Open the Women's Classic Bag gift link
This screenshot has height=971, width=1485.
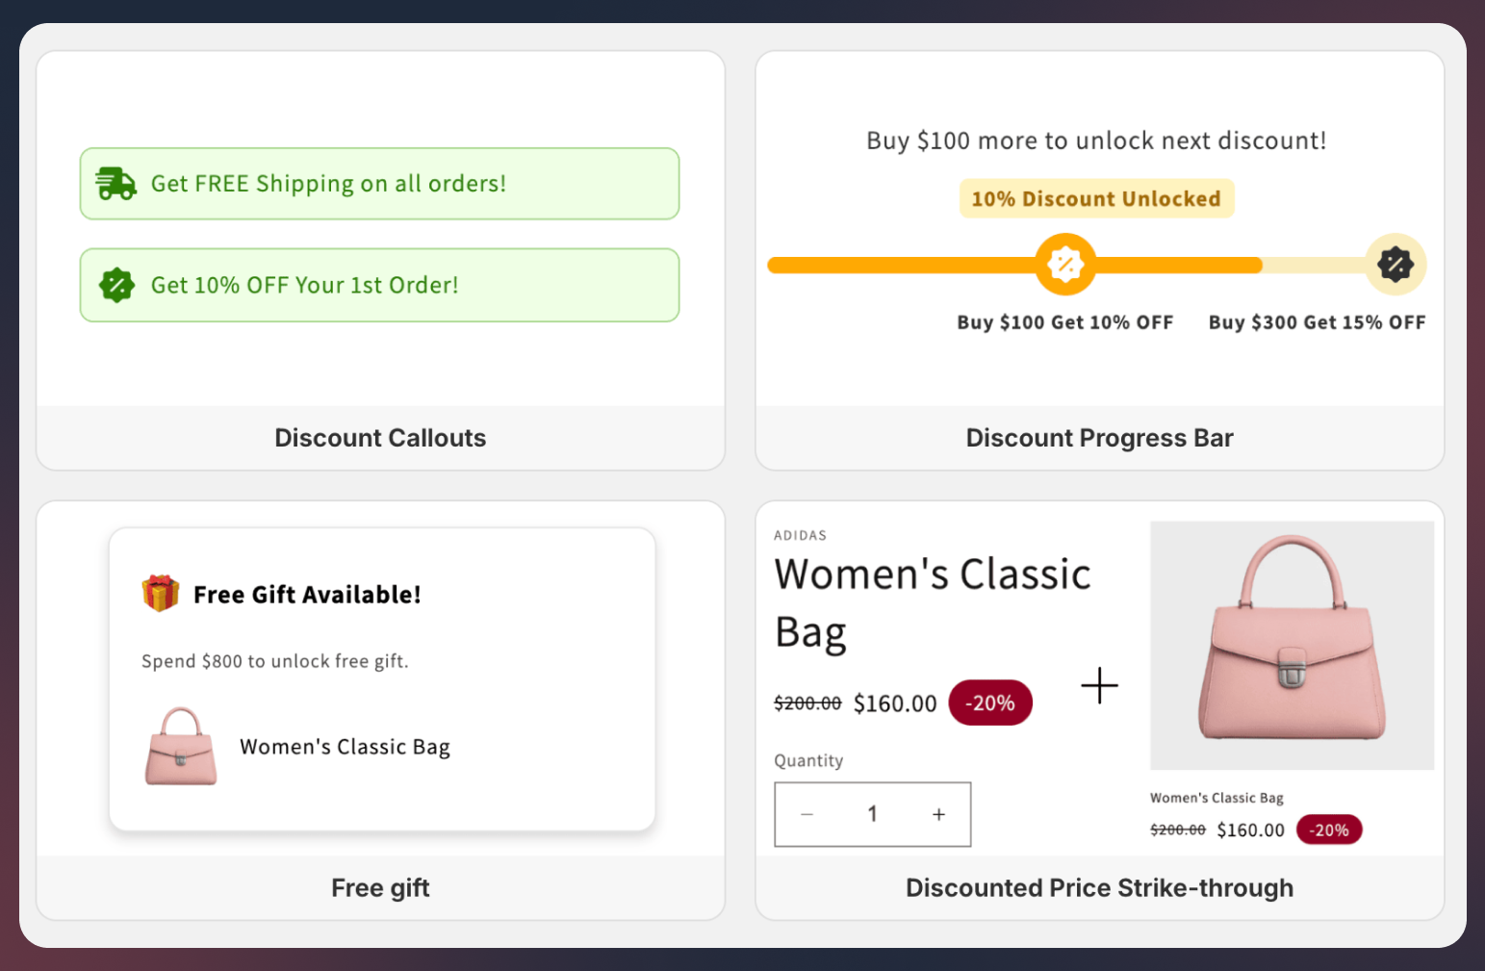pos(345,747)
